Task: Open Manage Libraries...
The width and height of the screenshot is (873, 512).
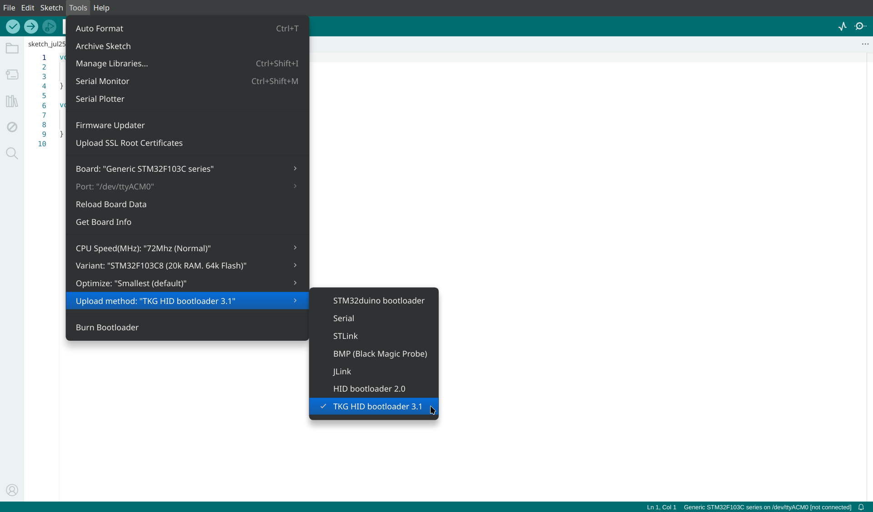Action: pos(187,64)
